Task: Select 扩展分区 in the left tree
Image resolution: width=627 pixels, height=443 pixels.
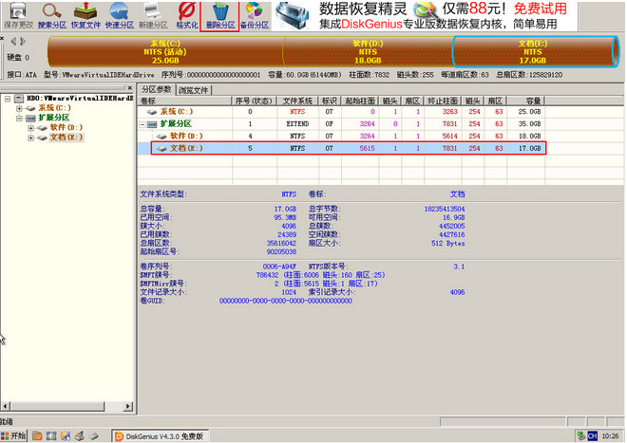Action: tap(53, 118)
